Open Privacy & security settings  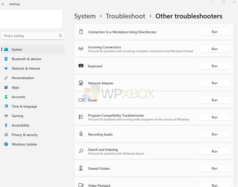(33, 135)
